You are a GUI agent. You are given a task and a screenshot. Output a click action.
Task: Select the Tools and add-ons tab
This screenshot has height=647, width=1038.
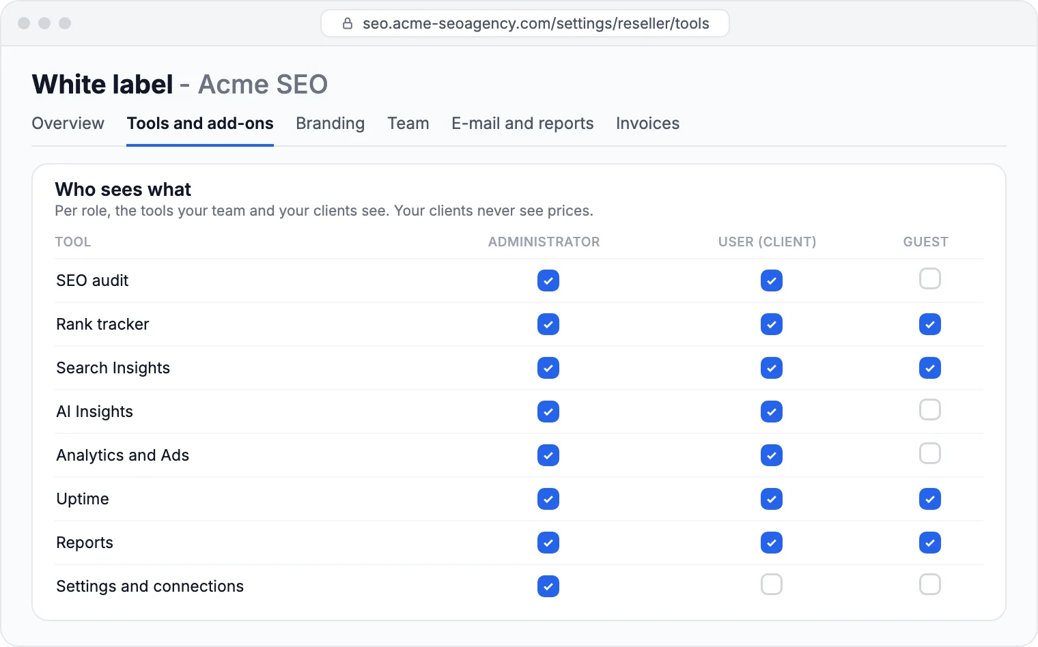pyautogui.click(x=200, y=124)
